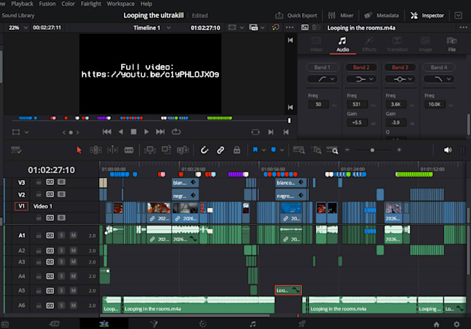Stop playback
Viewport: 471px width, 329px height.
point(134,132)
